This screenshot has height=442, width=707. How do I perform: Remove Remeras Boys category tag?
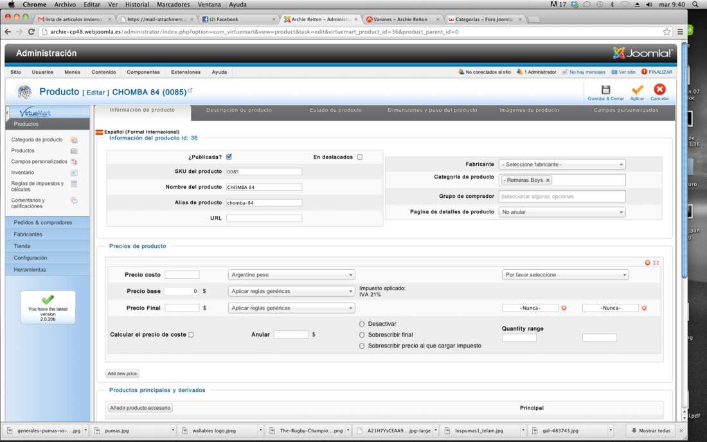(548, 181)
